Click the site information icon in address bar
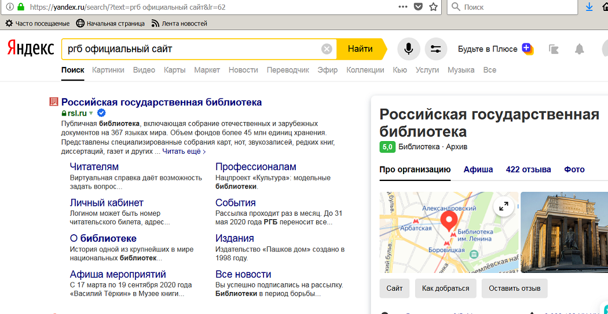608x314 pixels. [x=10, y=7]
